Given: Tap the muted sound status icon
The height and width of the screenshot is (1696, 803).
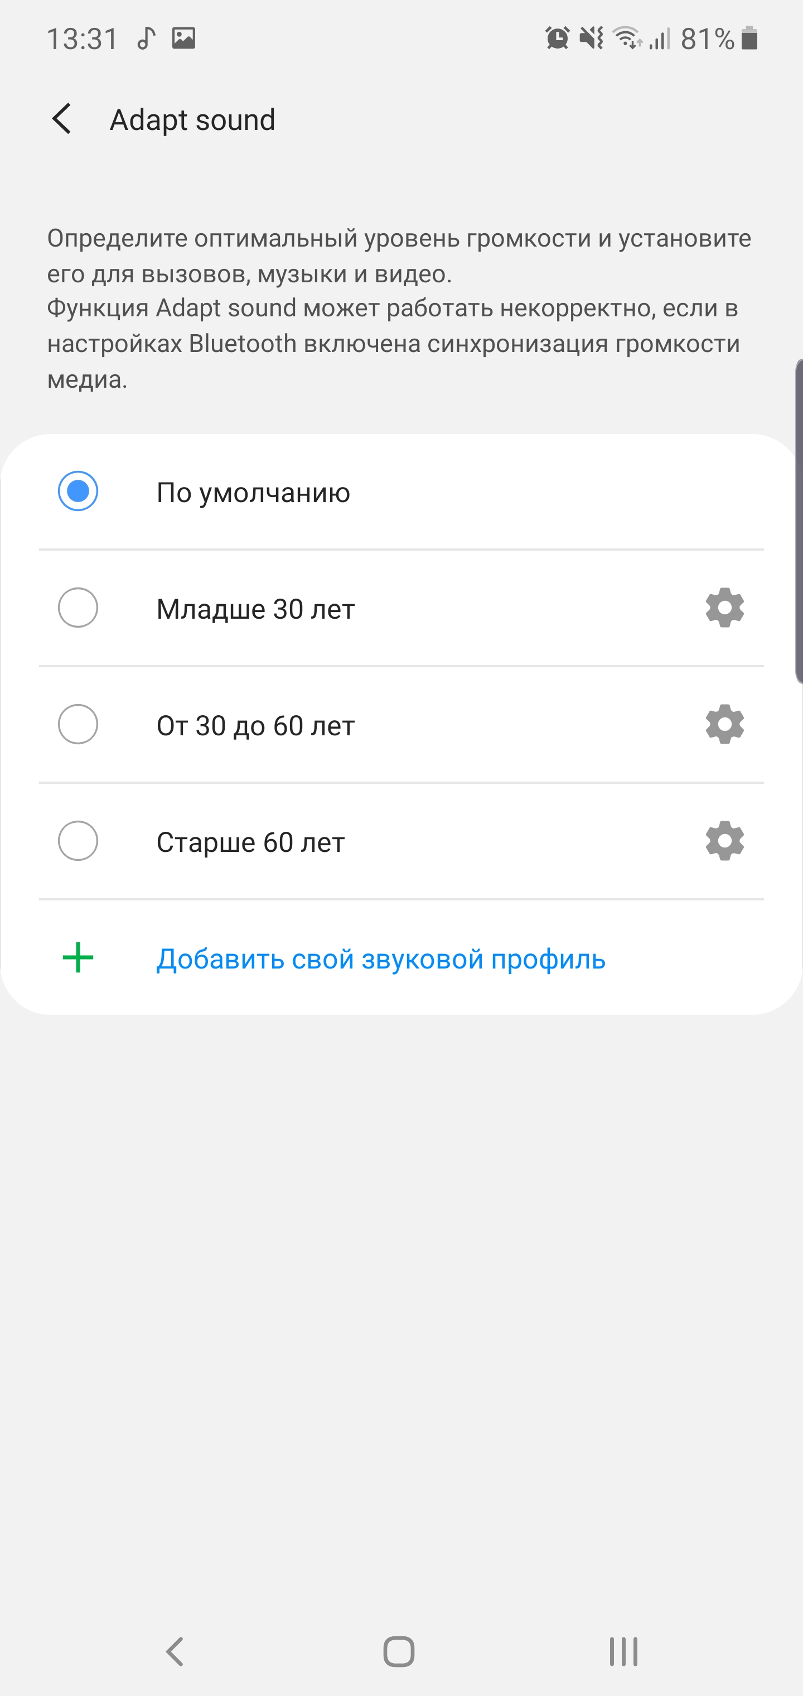Looking at the screenshot, I should coord(591,38).
